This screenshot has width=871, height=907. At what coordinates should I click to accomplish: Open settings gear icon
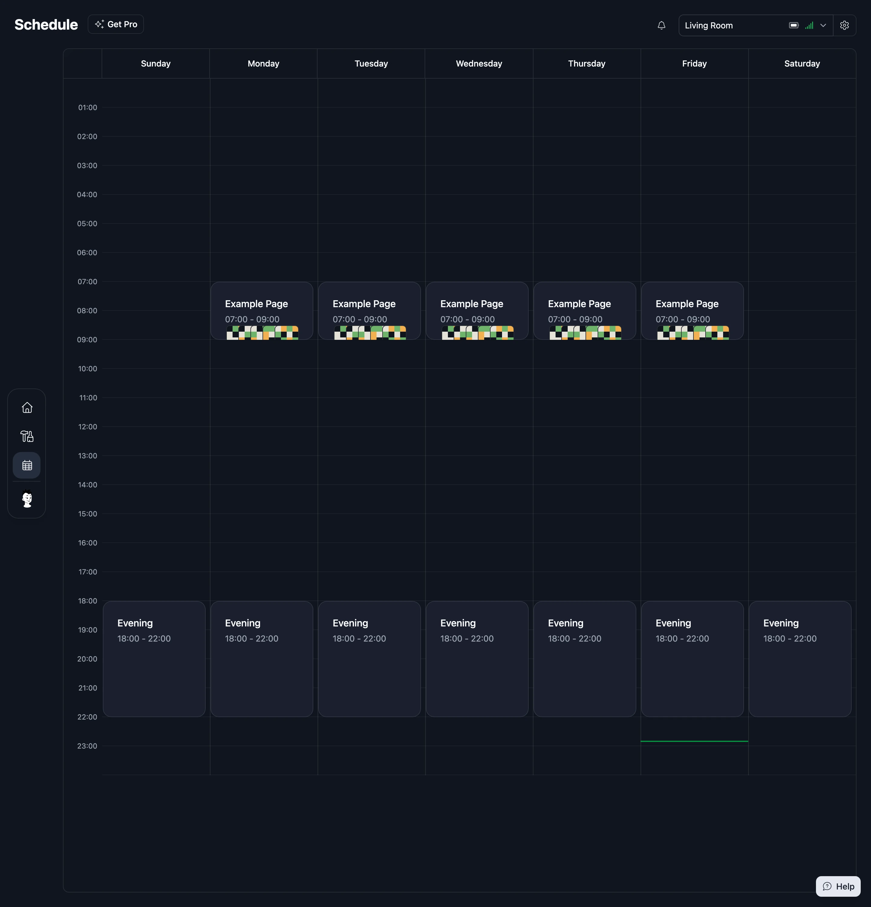coord(844,25)
